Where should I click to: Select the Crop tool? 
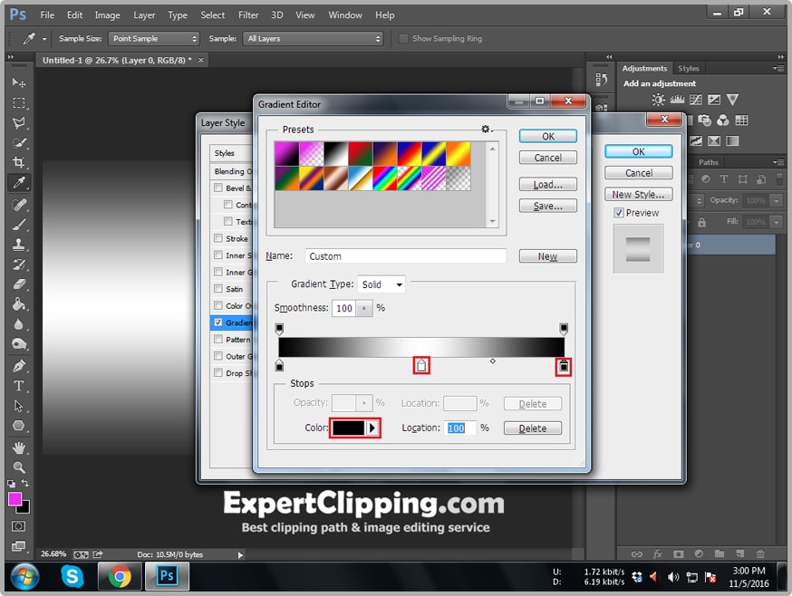click(x=19, y=163)
